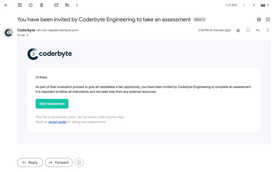Viewport: 274px width, 171px height.
Task: Report this email as spam
Action: tap(31, 5)
